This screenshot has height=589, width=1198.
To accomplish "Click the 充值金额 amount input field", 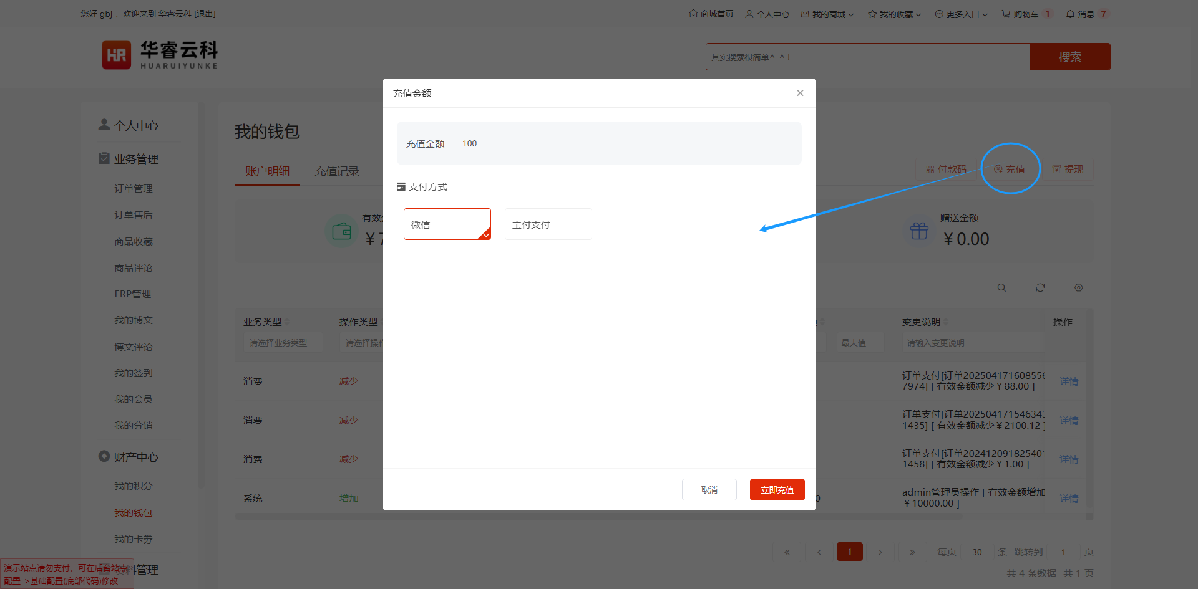I will click(x=624, y=143).
